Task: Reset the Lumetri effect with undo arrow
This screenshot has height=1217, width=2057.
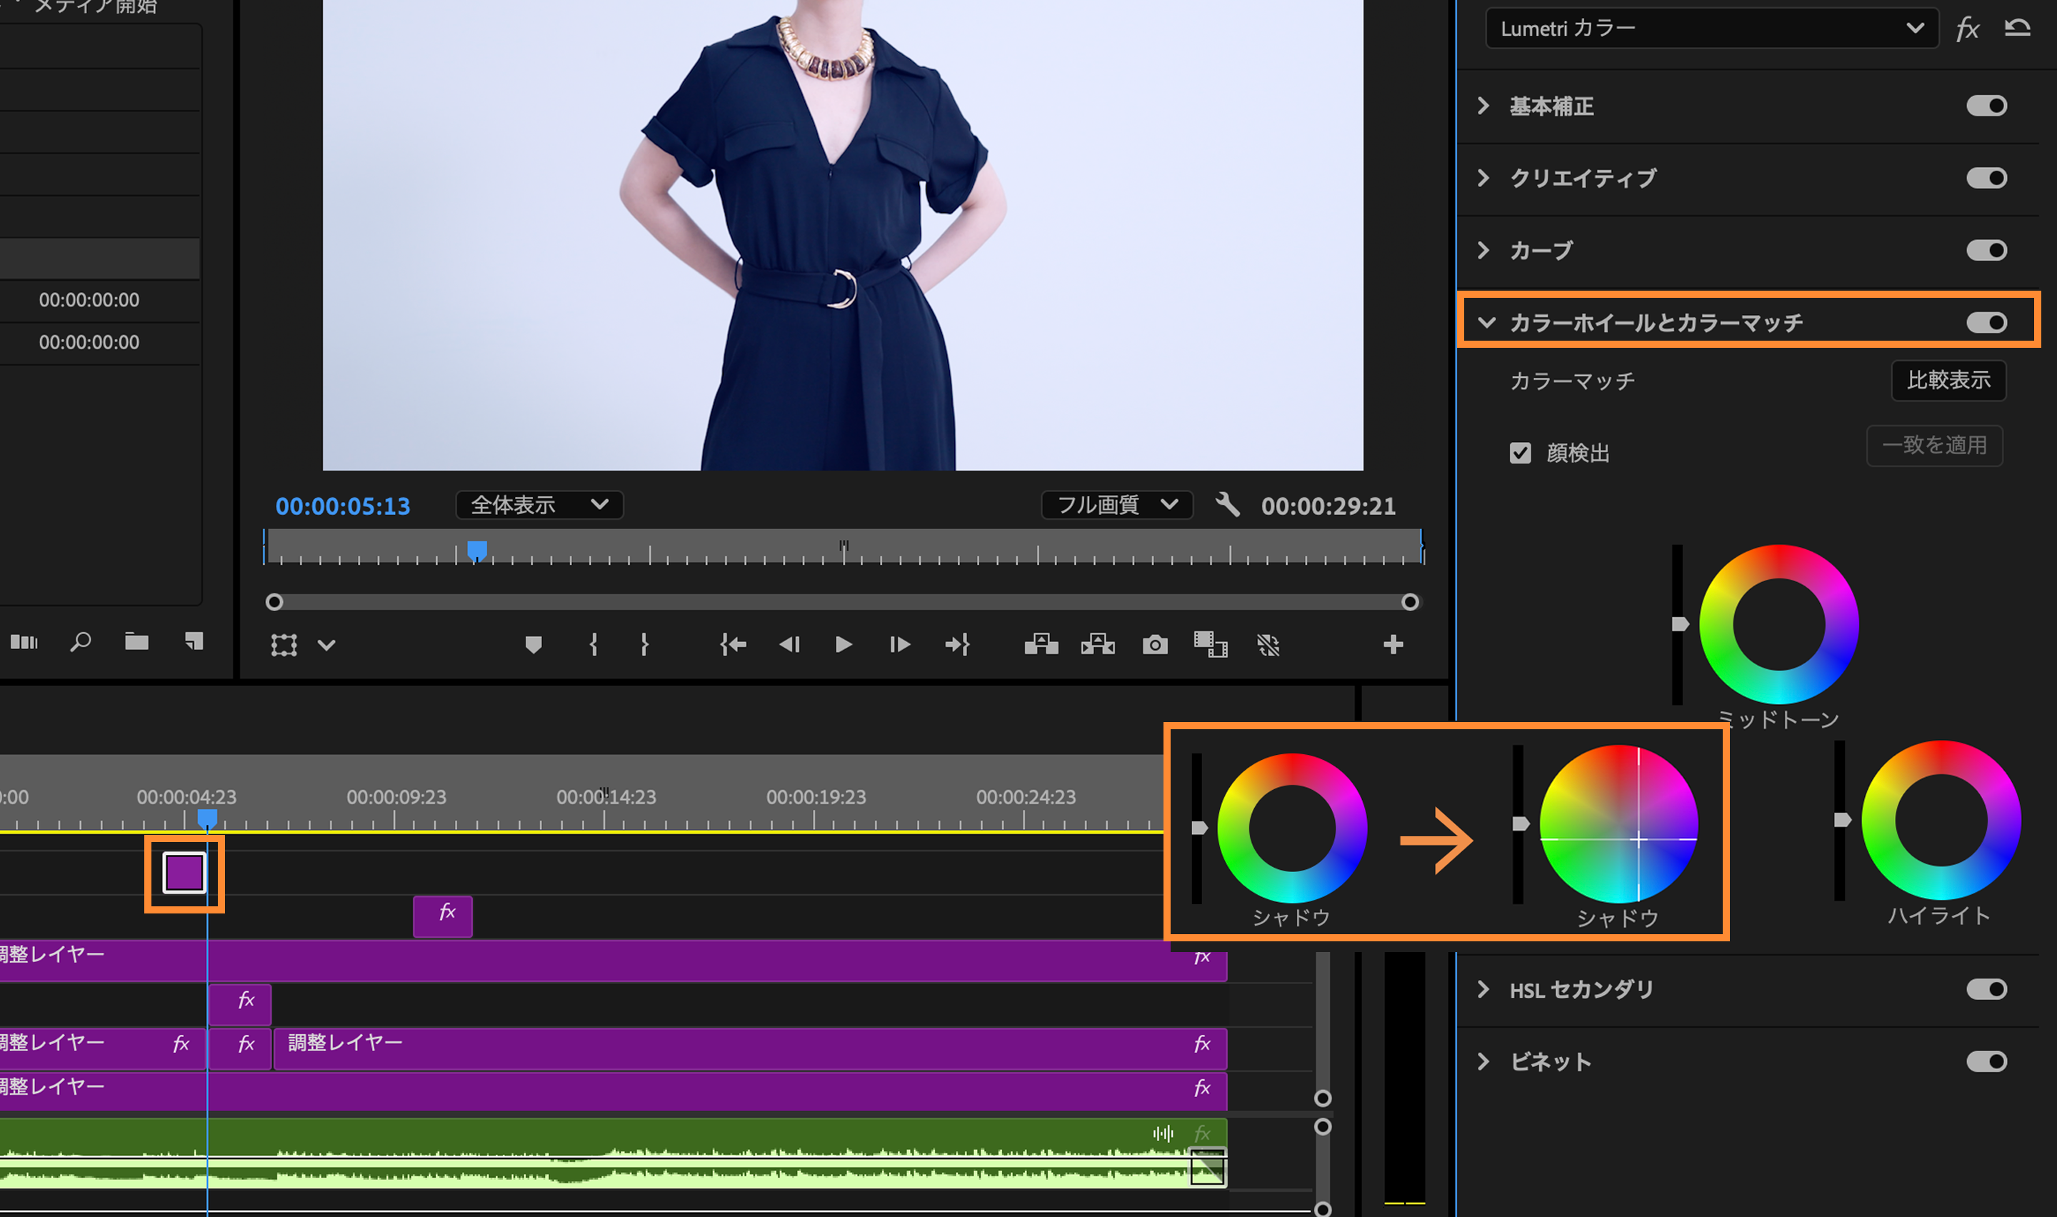Action: pos(2018,28)
